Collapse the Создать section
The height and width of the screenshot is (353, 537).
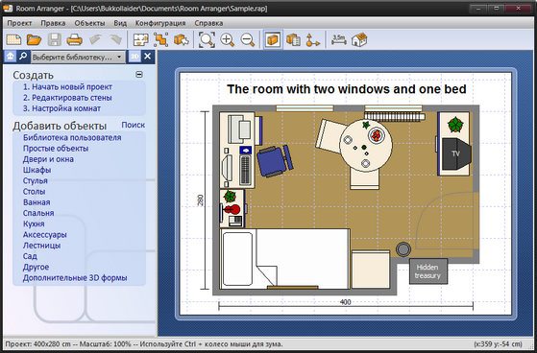pyautogui.click(x=139, y=74)
